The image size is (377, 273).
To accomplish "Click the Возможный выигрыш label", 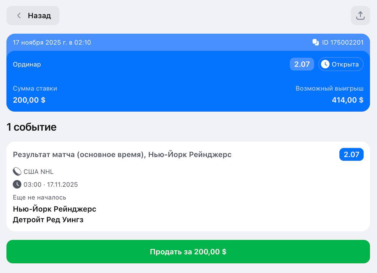I will click(x=330, y=89).
